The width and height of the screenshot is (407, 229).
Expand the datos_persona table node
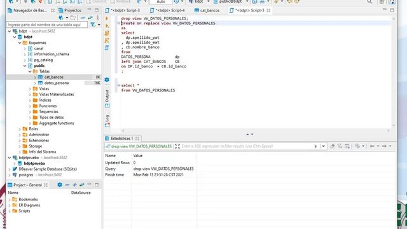pyautogui.click(x=35, y=83)
